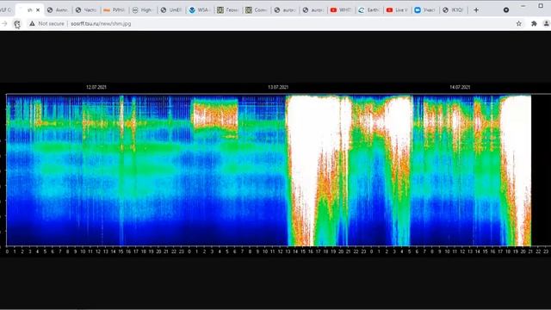Click the Not secure warning icon

point(32,23)
